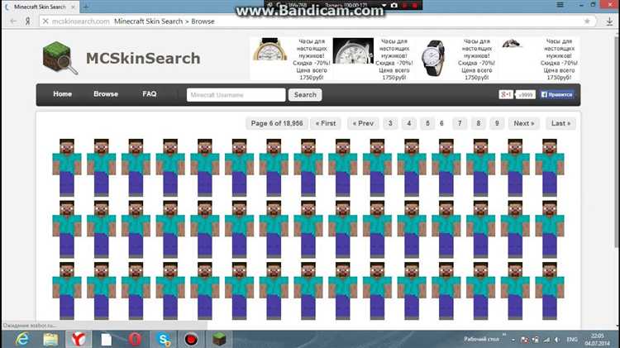Open the Action Center flag icon
The width and height of the screenshot is (620, 348).
[x=525, y=340]
